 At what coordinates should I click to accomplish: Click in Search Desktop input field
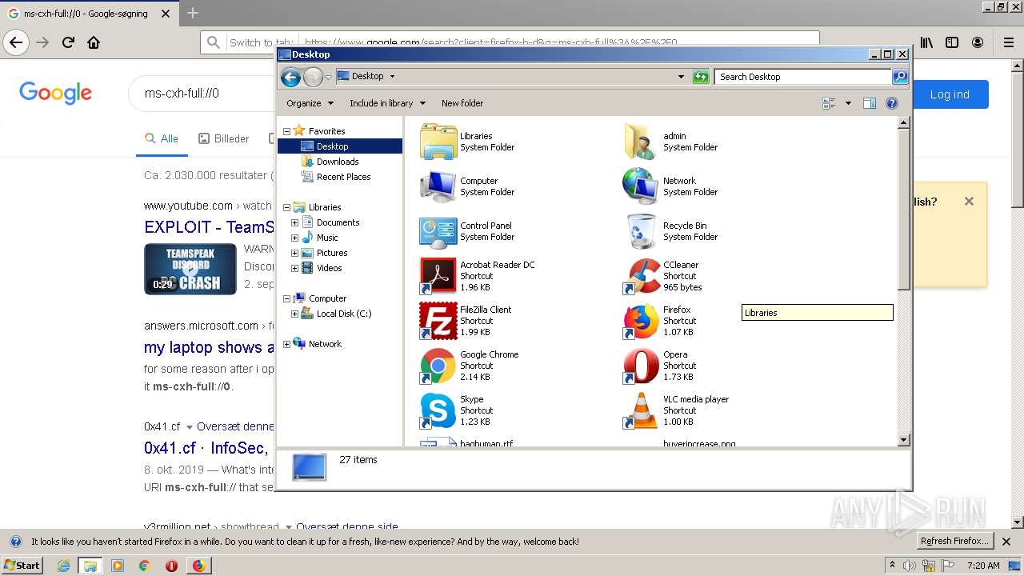click(802, 77)
